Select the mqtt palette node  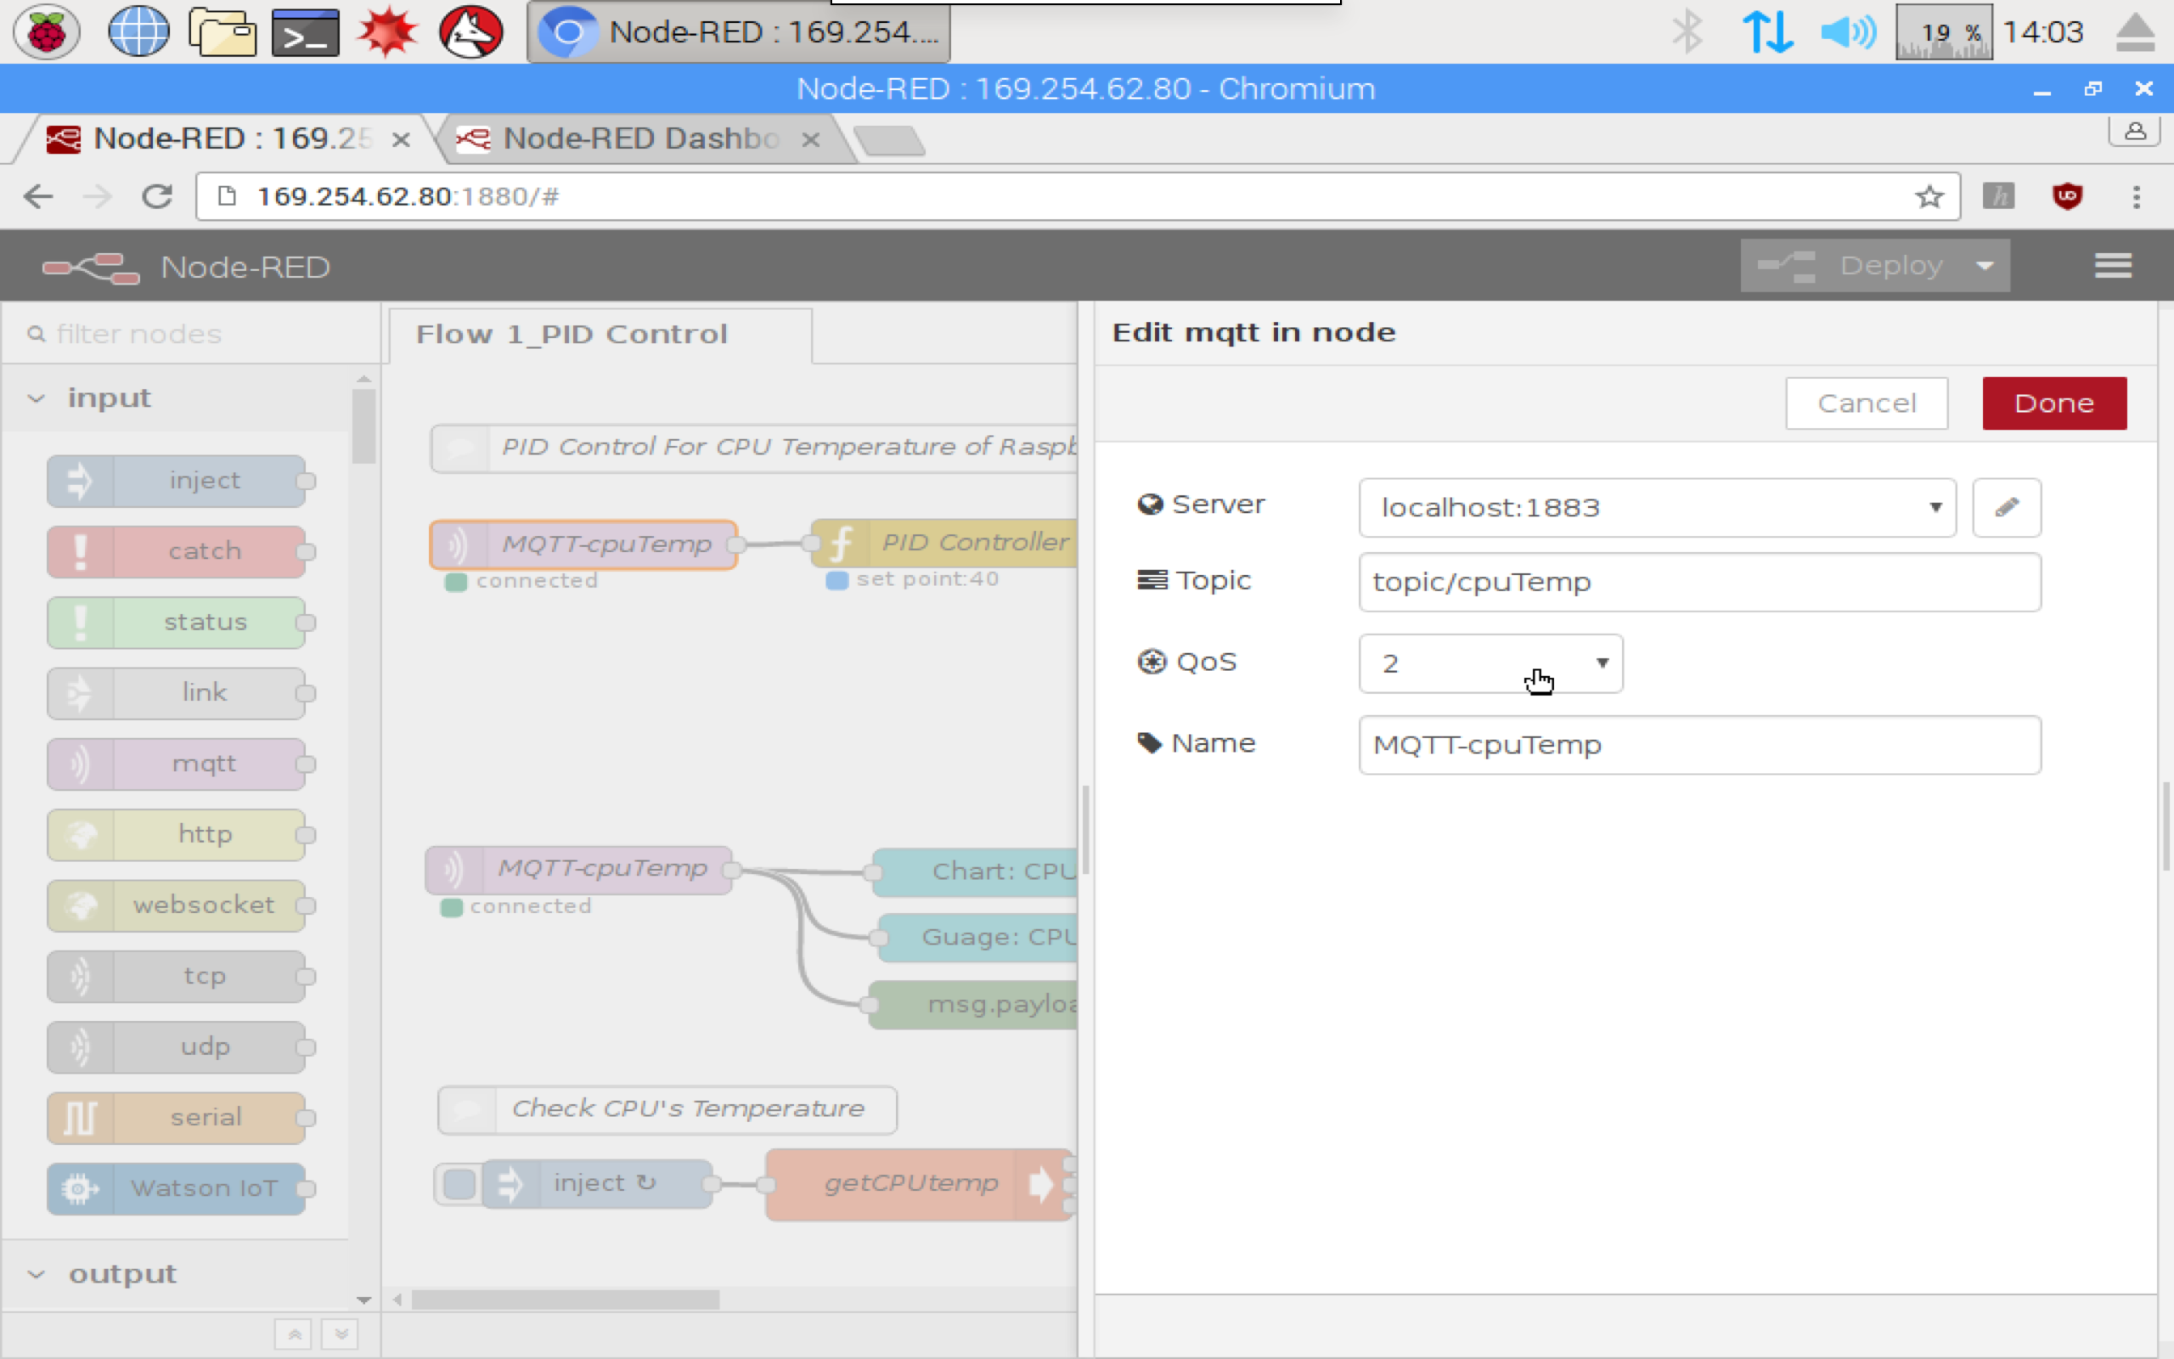click(x=177, y=764)
